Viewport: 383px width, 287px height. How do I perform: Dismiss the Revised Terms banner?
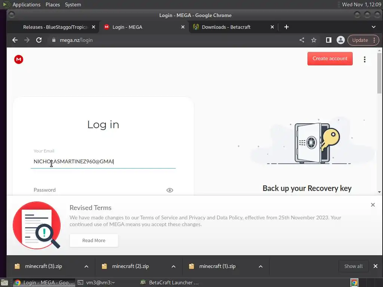373,205
